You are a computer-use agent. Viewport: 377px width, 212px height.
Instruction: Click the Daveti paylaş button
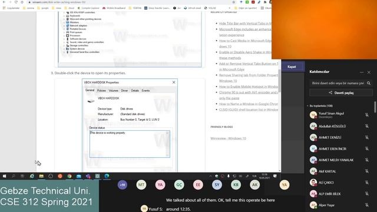[341, 93]
